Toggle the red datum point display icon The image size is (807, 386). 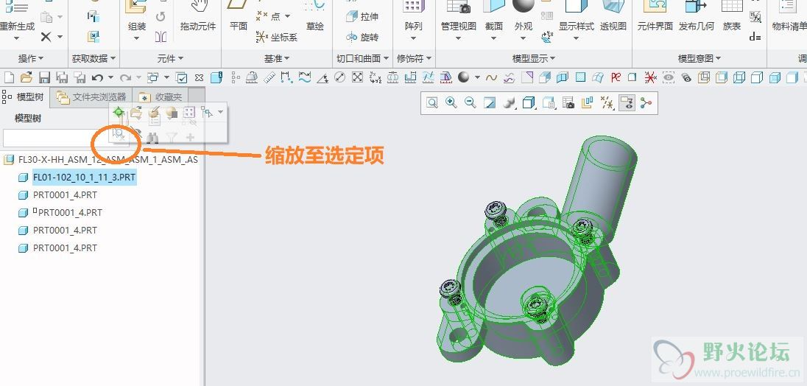651,77
